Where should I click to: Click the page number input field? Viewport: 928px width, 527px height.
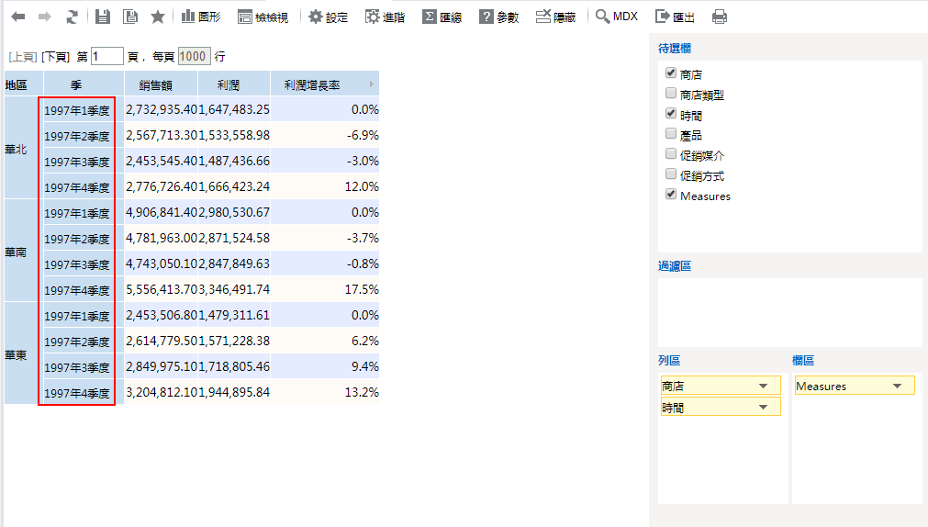click(x=106, y=56)
